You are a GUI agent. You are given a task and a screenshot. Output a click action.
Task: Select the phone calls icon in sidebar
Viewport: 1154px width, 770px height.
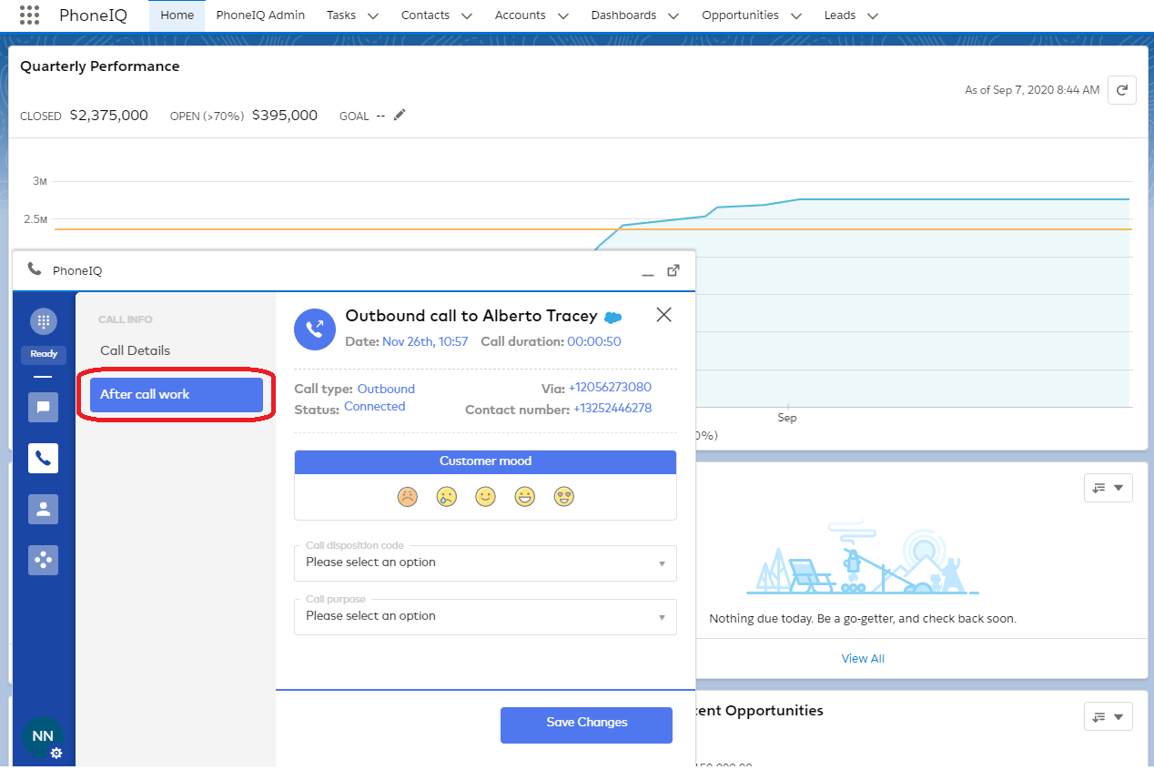(x=43, y=459)
